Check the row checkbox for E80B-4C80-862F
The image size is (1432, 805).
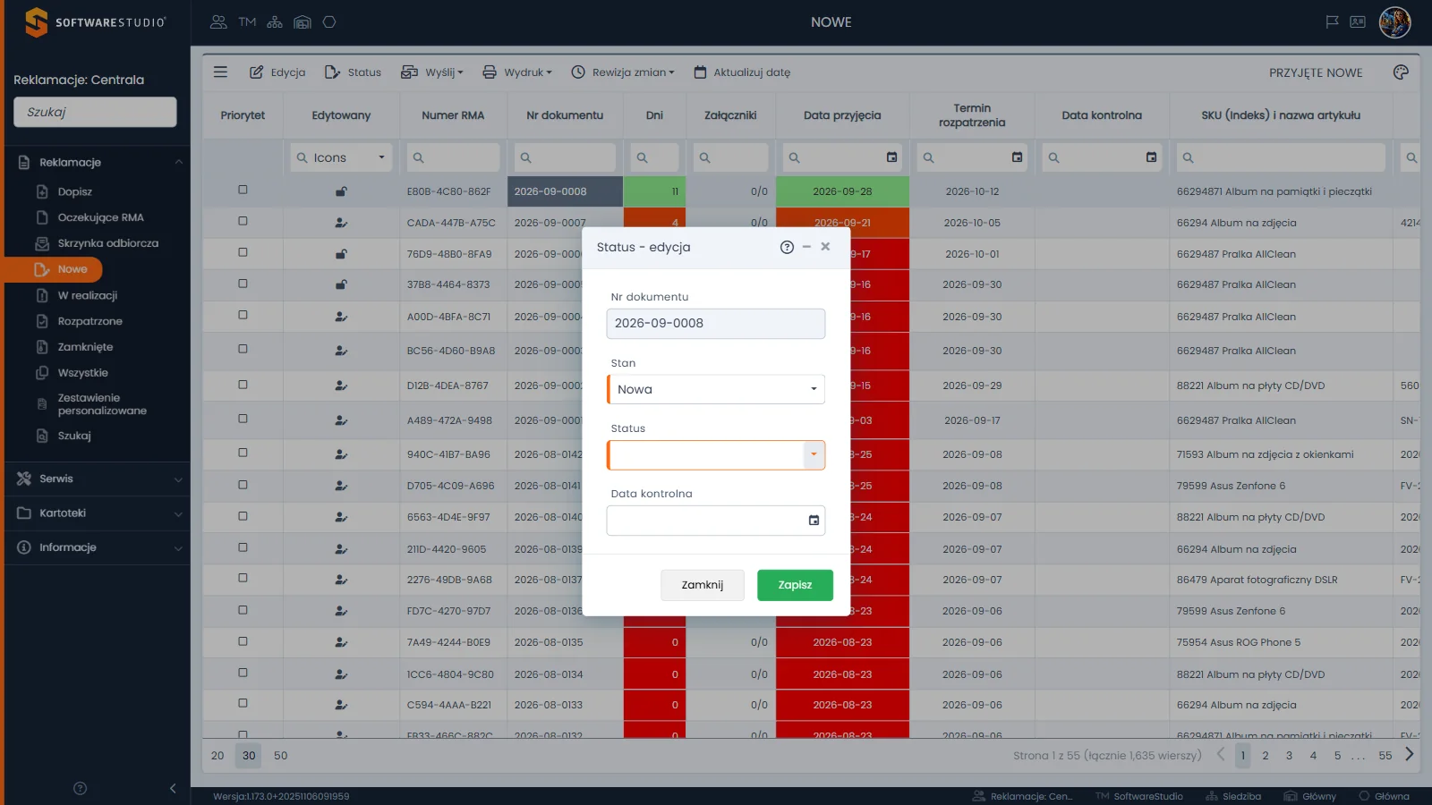click(x=243, y=190)
